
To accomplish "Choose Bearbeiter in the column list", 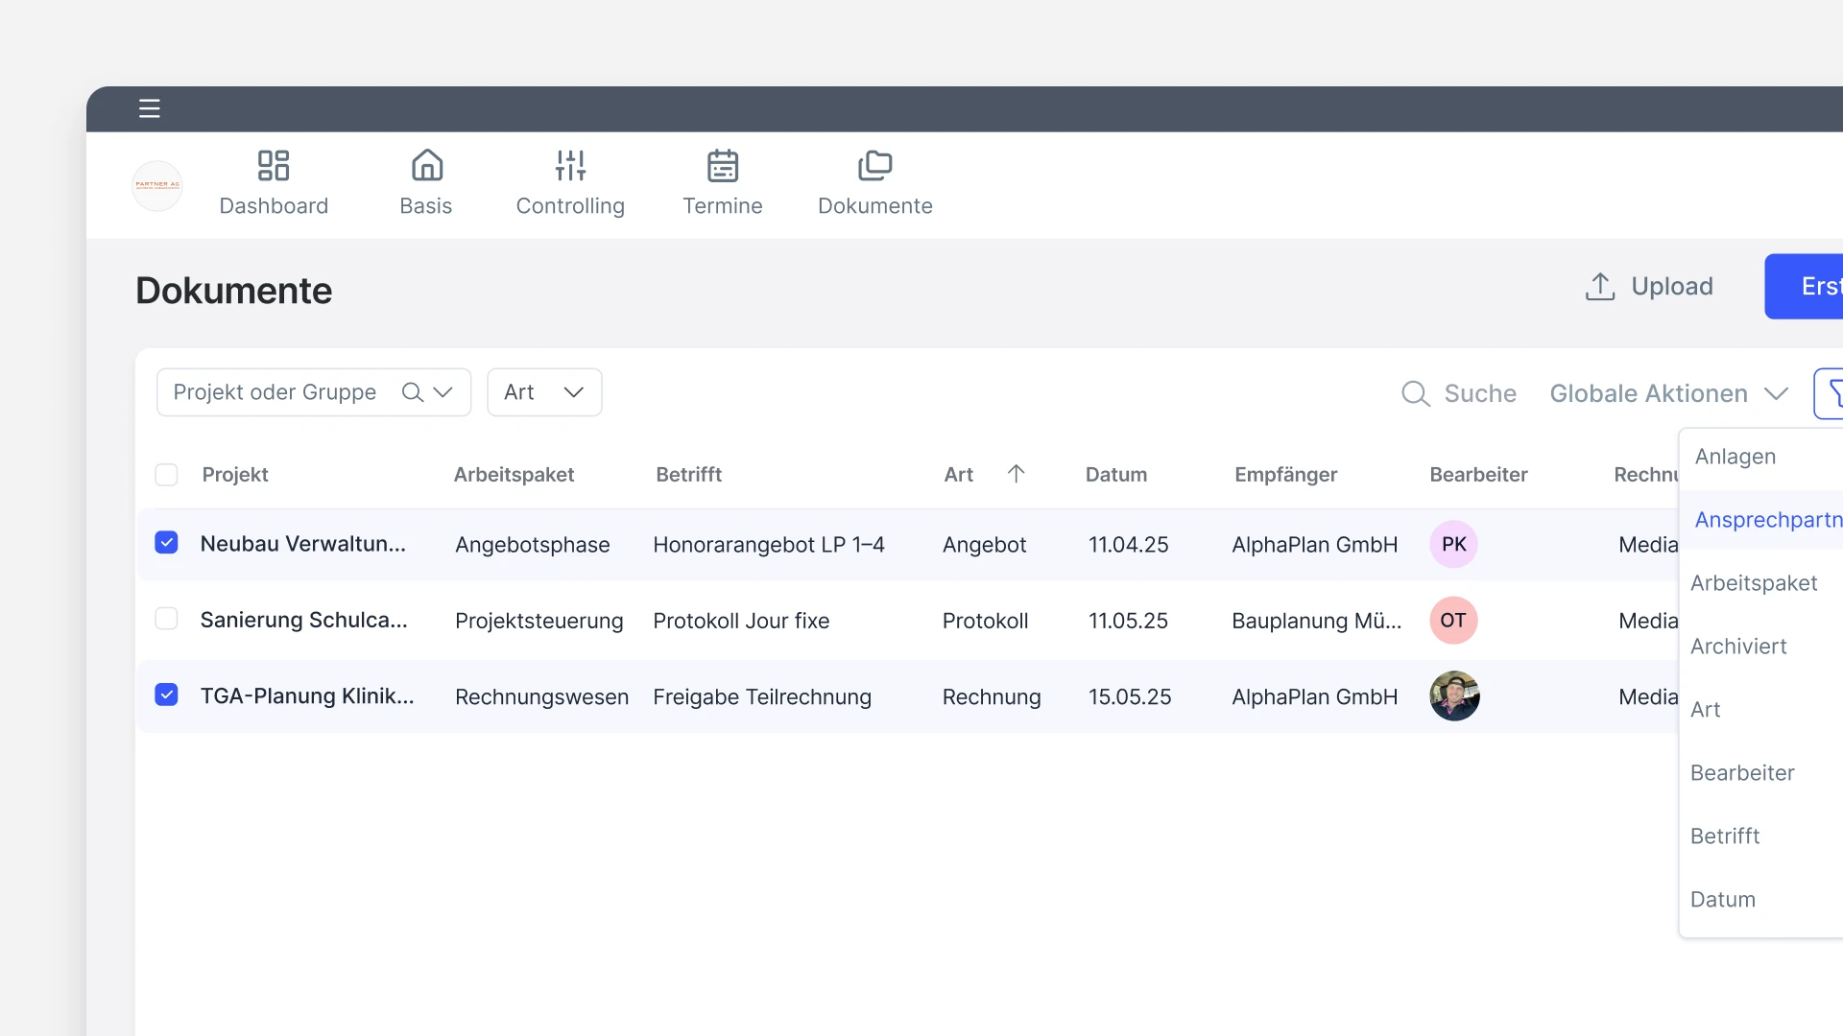I will (x=1741, y=773).
